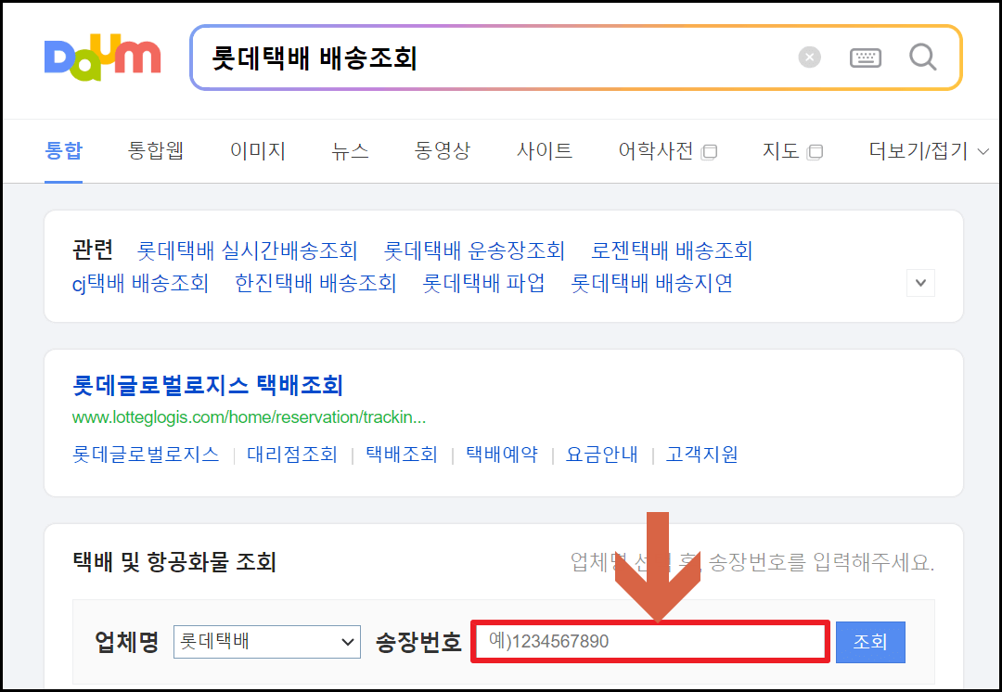Click related search 롯데택배 운송장조회

click(x=474, y=250)
